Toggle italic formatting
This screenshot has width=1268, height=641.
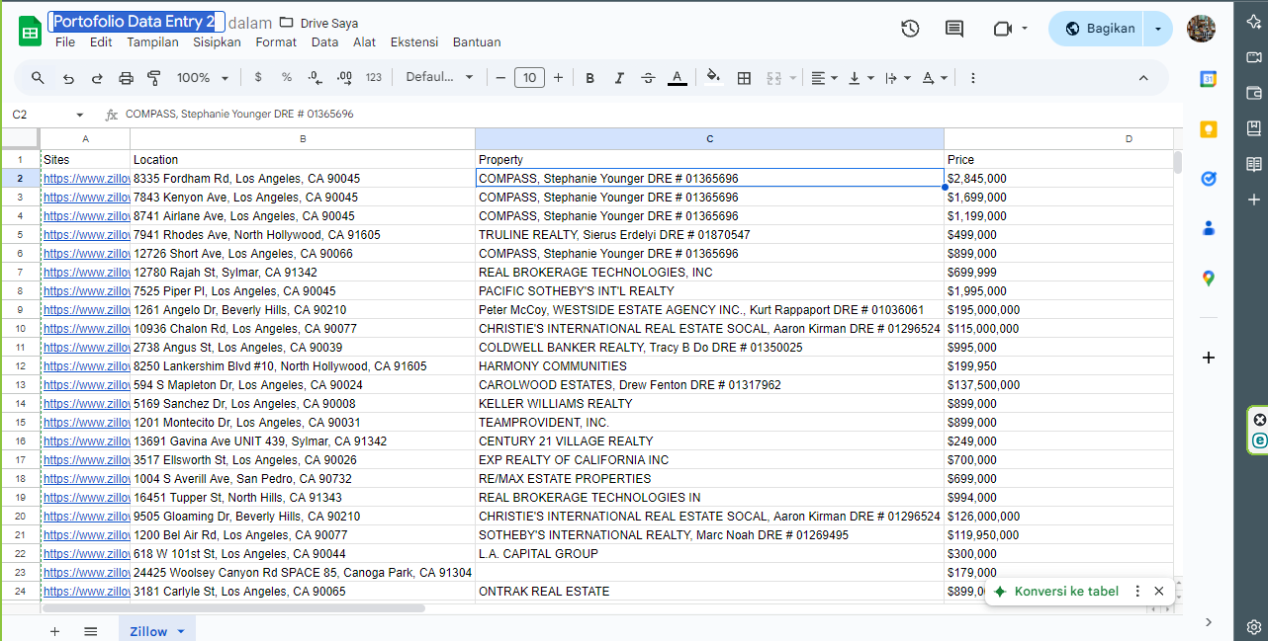tap(619, 77)
